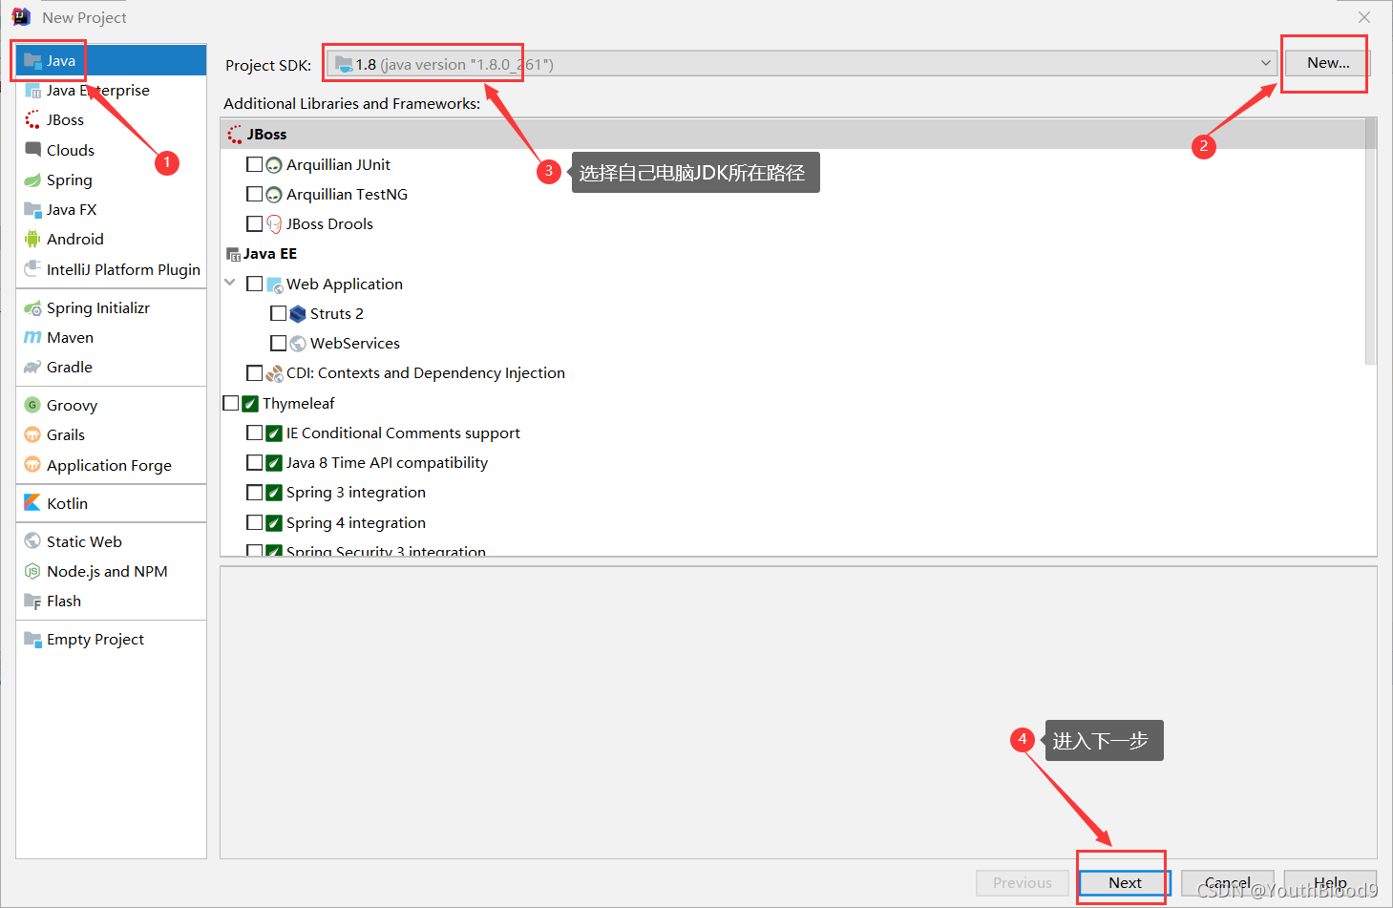Viewport: 1393px width, 908px height.
Task: Tick the JBoss Drools checkbox
Action: click(254, 223)
